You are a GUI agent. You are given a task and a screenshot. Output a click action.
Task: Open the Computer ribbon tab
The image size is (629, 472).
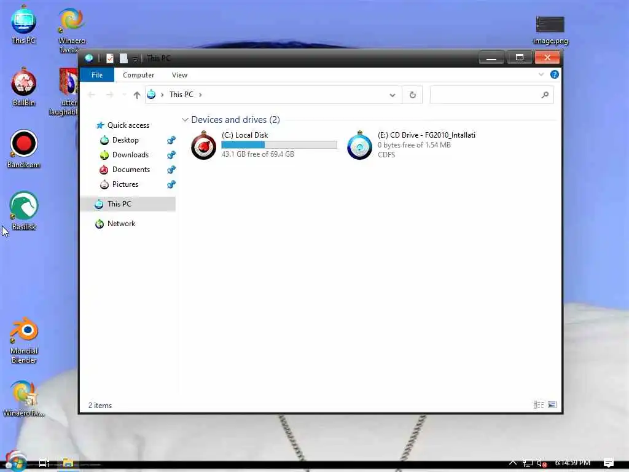click(138, 75)
